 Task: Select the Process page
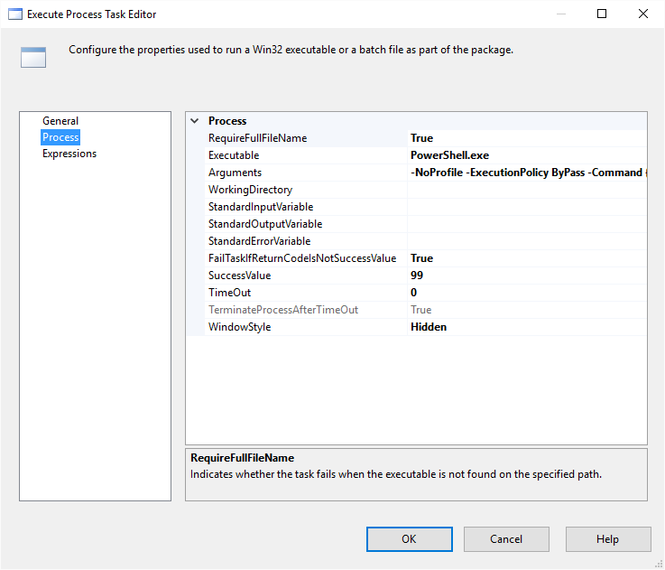(60, 137)
